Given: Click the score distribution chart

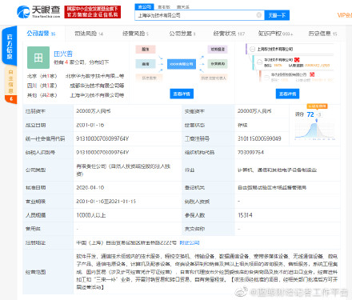Looking at the screenshot, I should click(x=315, y=130).
